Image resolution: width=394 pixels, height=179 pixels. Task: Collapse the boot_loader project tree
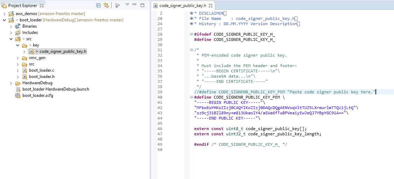tap(4, 20)
